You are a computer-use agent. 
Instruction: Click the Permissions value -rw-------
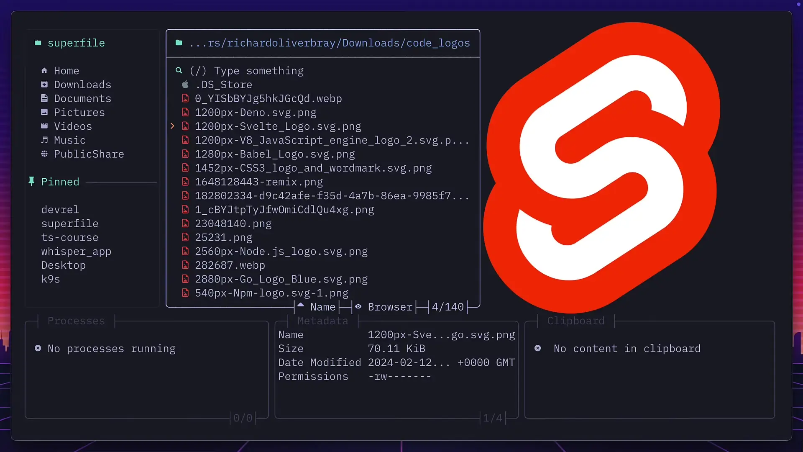tap(399, 376)
